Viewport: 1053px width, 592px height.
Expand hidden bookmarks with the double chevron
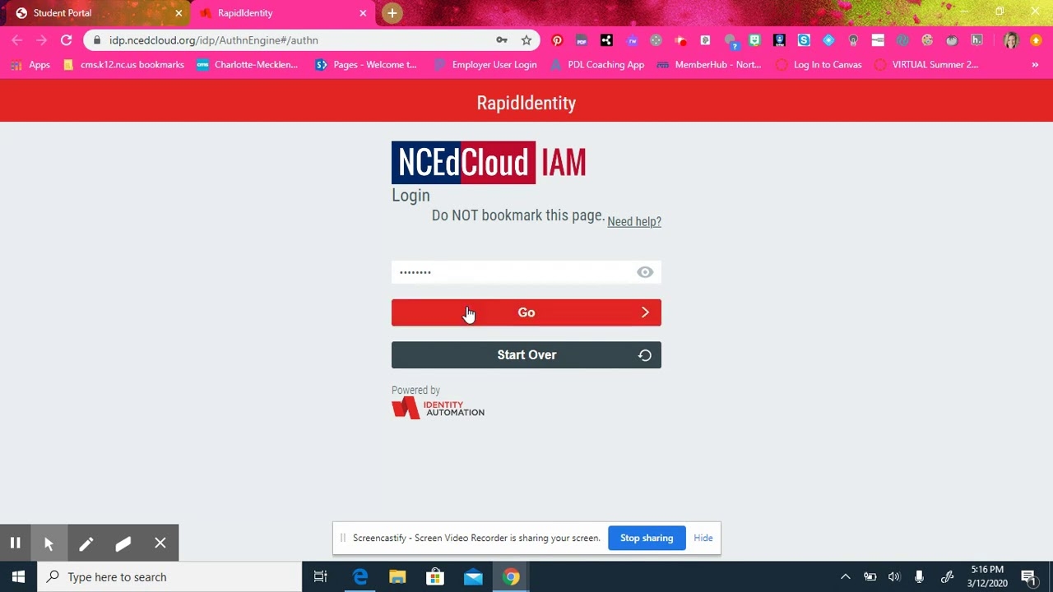click(x=1035, y=64)
